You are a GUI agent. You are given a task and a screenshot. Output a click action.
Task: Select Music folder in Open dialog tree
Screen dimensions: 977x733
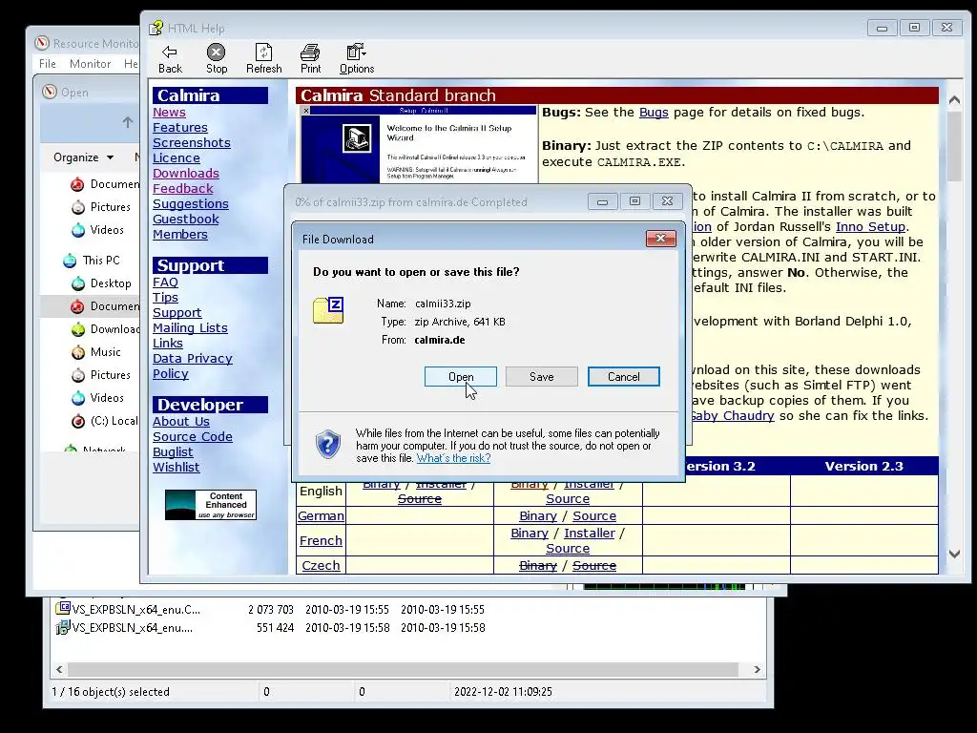coord(96,352)
